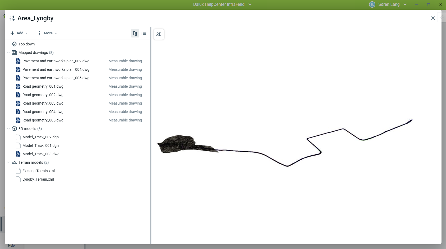Screen dimensions: 446x249
Task: Select Lyngby_Terrain.xml in the tree
Action: tap(38, 179)
